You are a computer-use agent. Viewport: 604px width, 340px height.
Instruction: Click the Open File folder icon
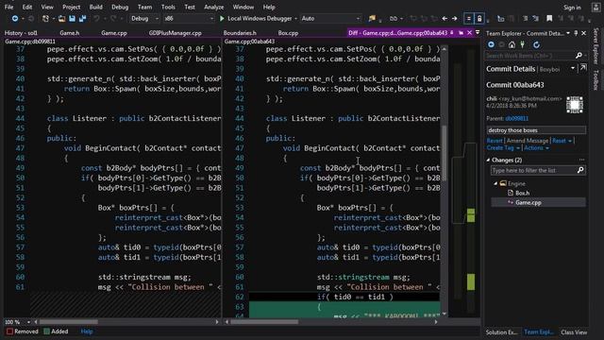pos(61,19)
